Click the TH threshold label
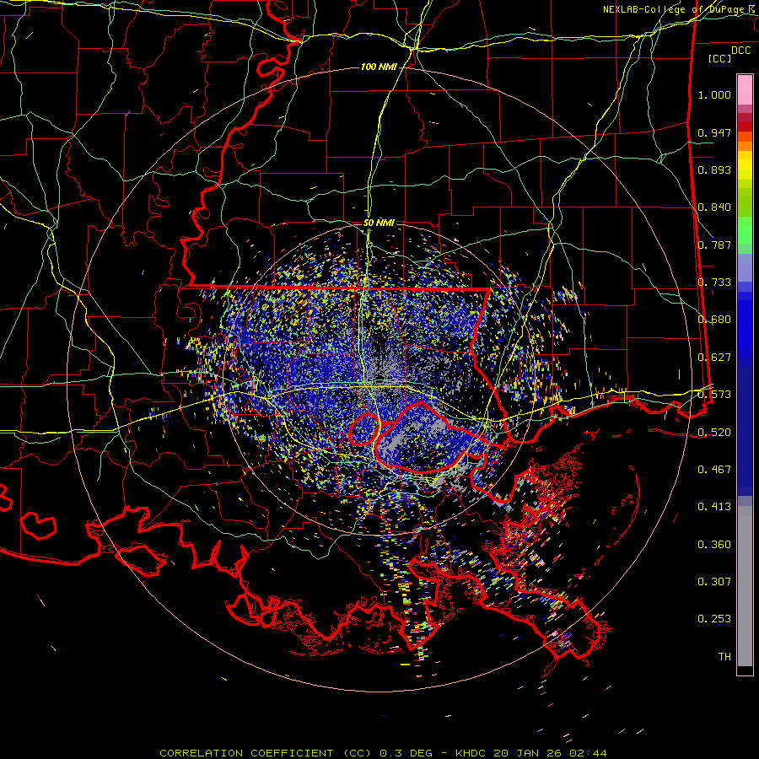This screenshot has width=759, height=759. (x=724, y=657)
